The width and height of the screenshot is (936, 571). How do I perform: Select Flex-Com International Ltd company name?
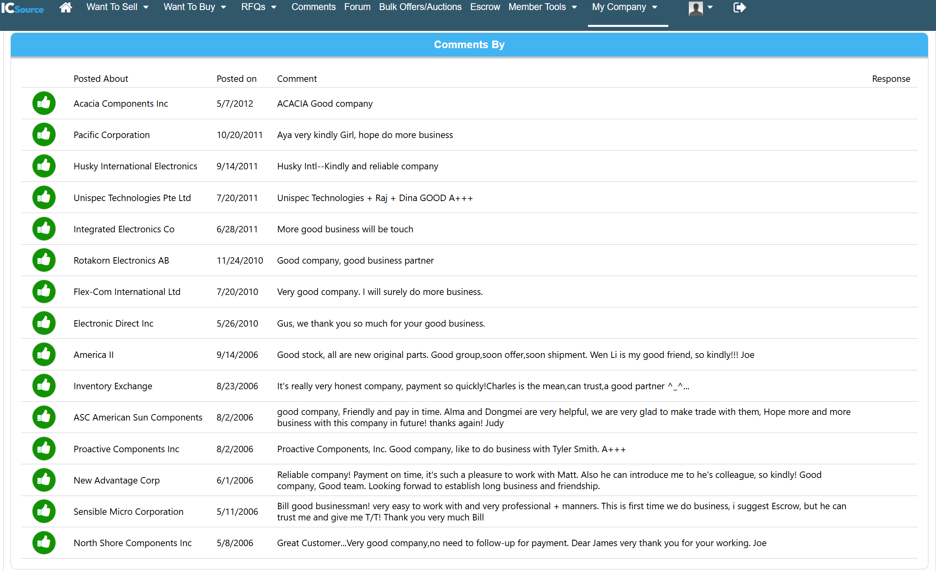pos(127,292)
